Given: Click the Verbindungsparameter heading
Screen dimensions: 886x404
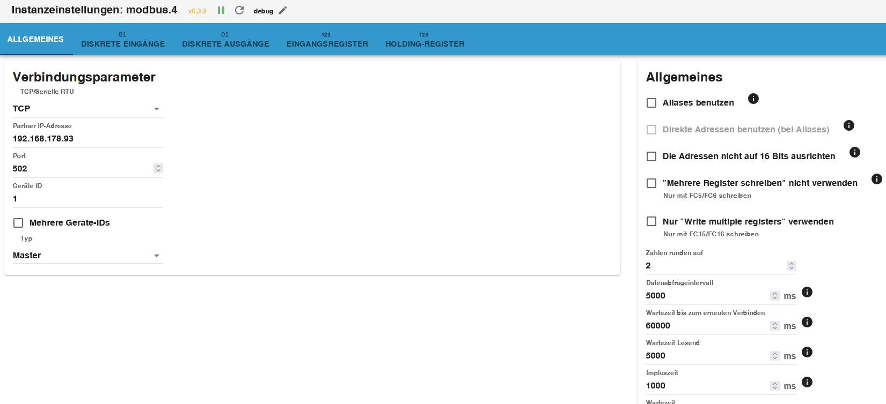Looking at the screenshot, I should (84, 77).
